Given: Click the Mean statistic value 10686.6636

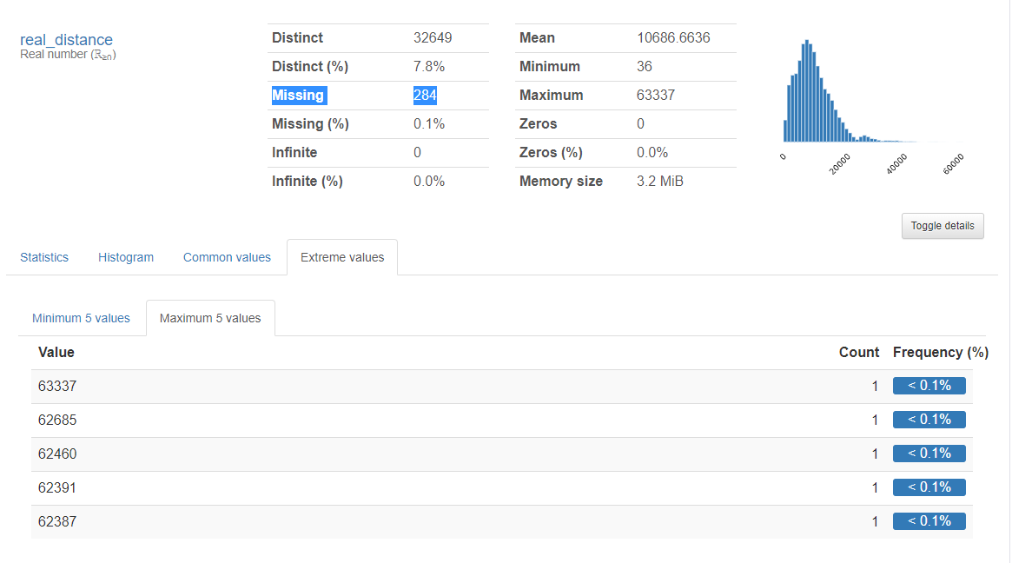Looking at the screenshot, I should [x=648, y=37].
